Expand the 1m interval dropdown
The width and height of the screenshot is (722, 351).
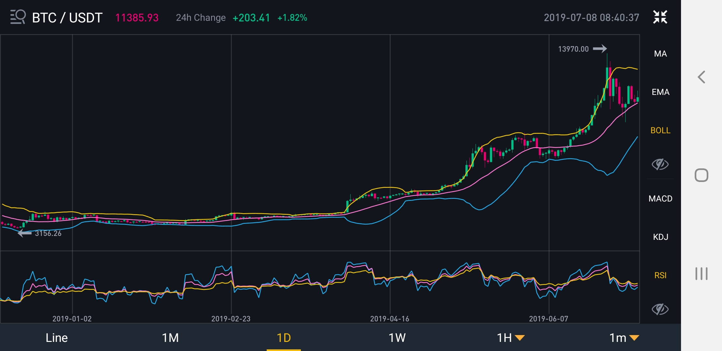[x=624, y=338]
